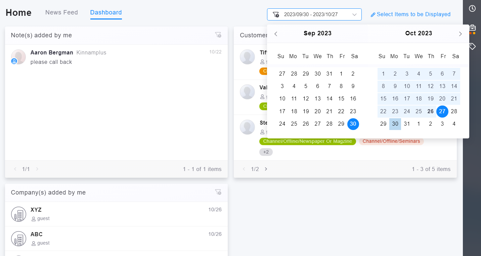
Task: Click the Channel/Offline/Newspaper Or Magzine tag
Action: (x=307, y=141)
